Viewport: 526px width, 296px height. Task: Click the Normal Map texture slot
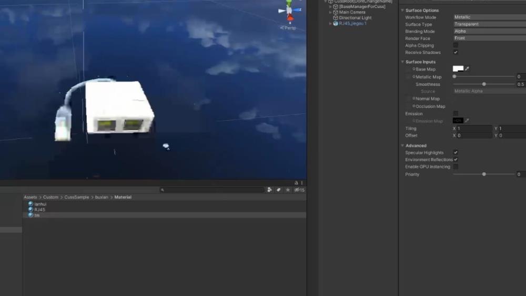point(408,99)
